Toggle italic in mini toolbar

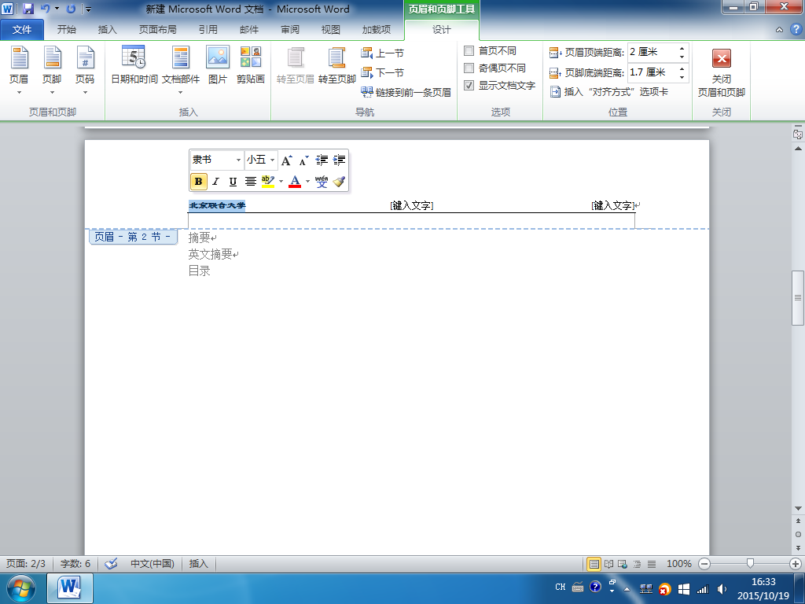215,182
